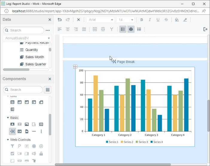Screen dimensions: 210x166
Task: Click the exit icon at toolbar right
Action: pyautogui.click(x=205, y=29)
